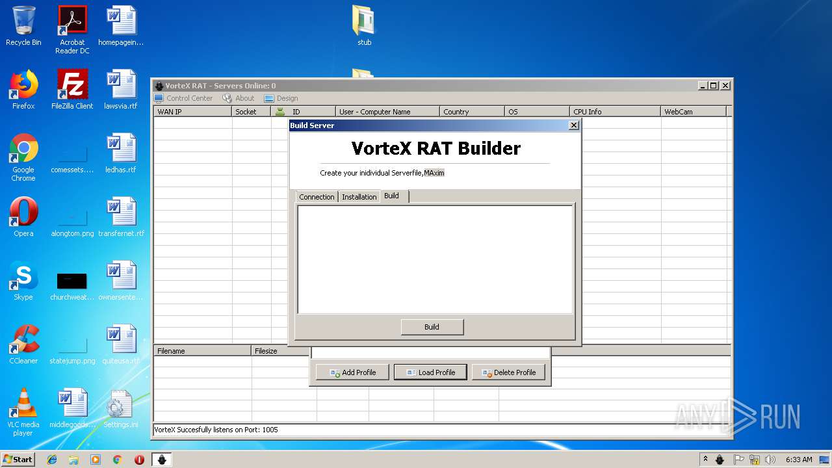Open Chrome from the taskbar
The width and height of the screenshot is (832, 468).
(x=117, y=460)
